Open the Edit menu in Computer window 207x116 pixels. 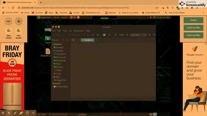click(59, 31)
